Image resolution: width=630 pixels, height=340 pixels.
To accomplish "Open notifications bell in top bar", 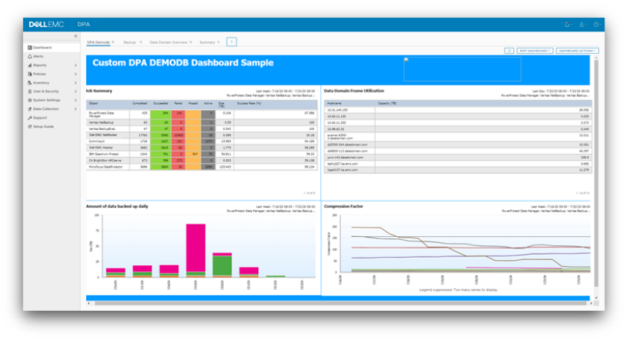I will 567,25.
